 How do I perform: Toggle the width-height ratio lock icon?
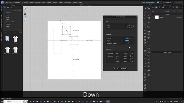click(x=133, y=27)
